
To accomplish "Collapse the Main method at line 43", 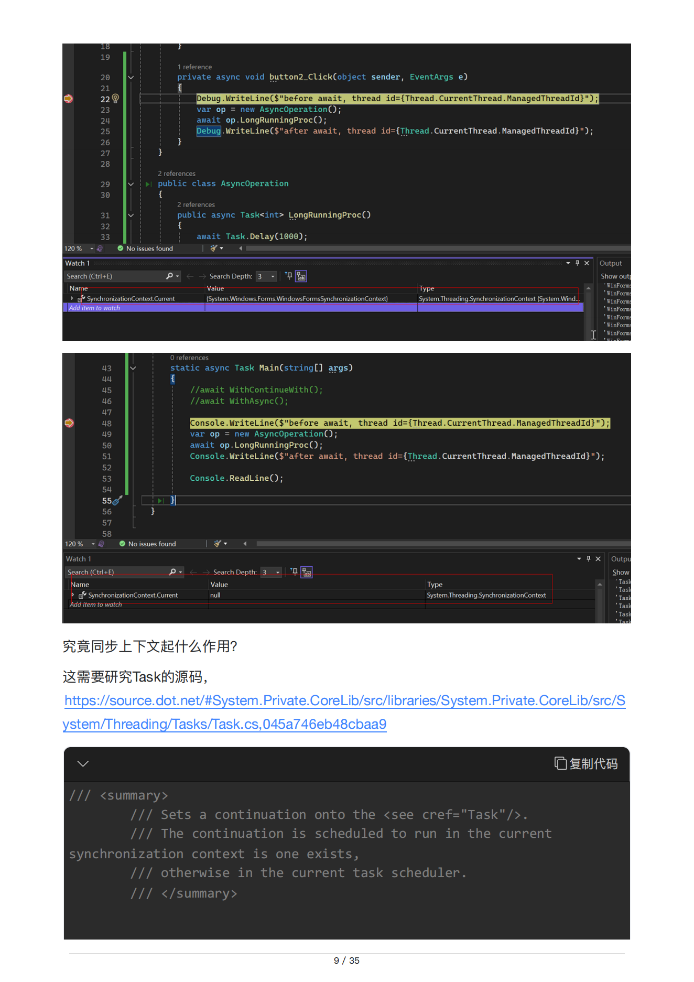I will click(x=133, y=369).
